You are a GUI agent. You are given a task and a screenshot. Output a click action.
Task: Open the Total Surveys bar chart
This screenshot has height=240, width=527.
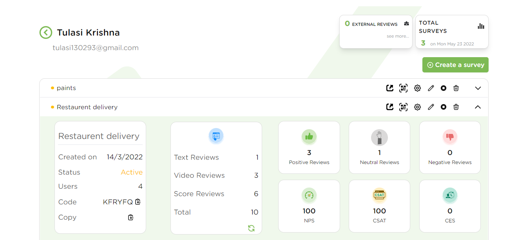481,25
